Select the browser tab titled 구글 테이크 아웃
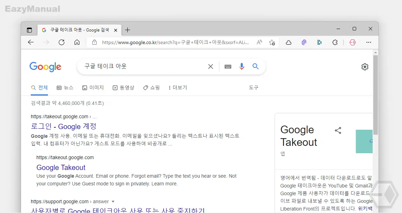This screenshot has height=213, width=402. pyautogui.click(x=79, y=30)
